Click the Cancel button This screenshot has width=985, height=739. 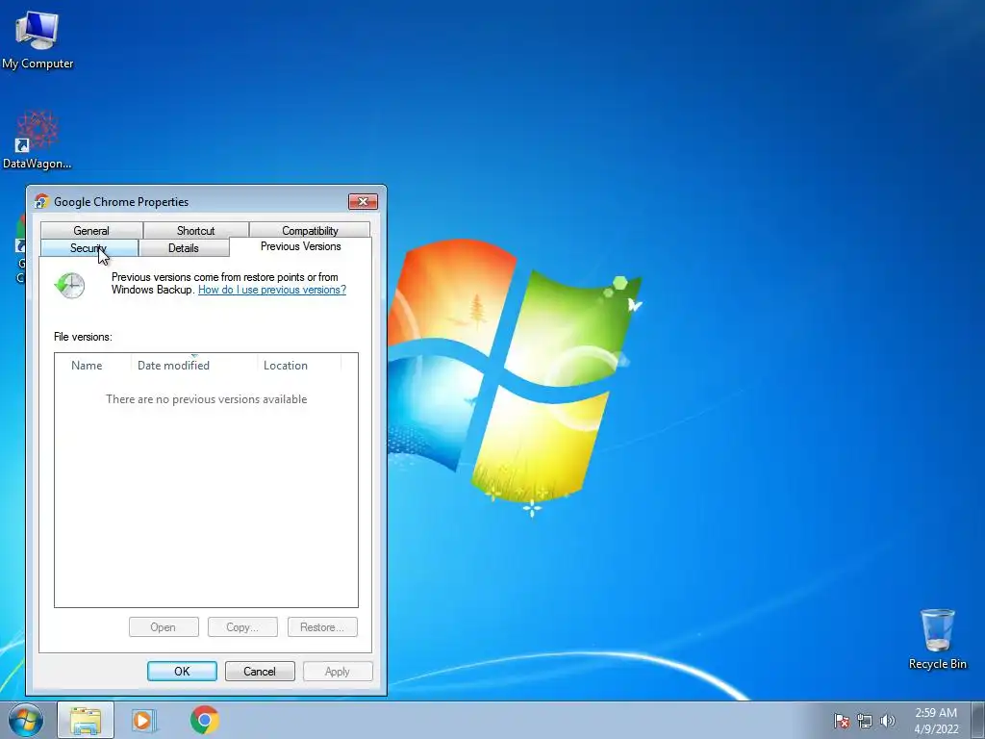tap(260, 671)
